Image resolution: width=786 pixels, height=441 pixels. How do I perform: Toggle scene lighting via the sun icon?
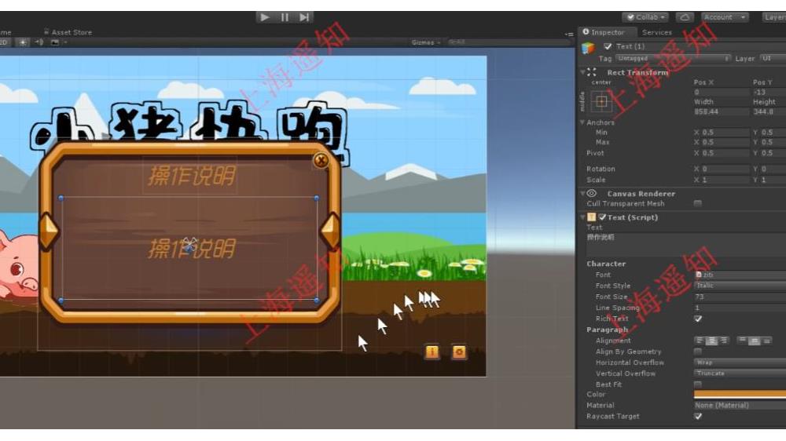tap(23, 42)
